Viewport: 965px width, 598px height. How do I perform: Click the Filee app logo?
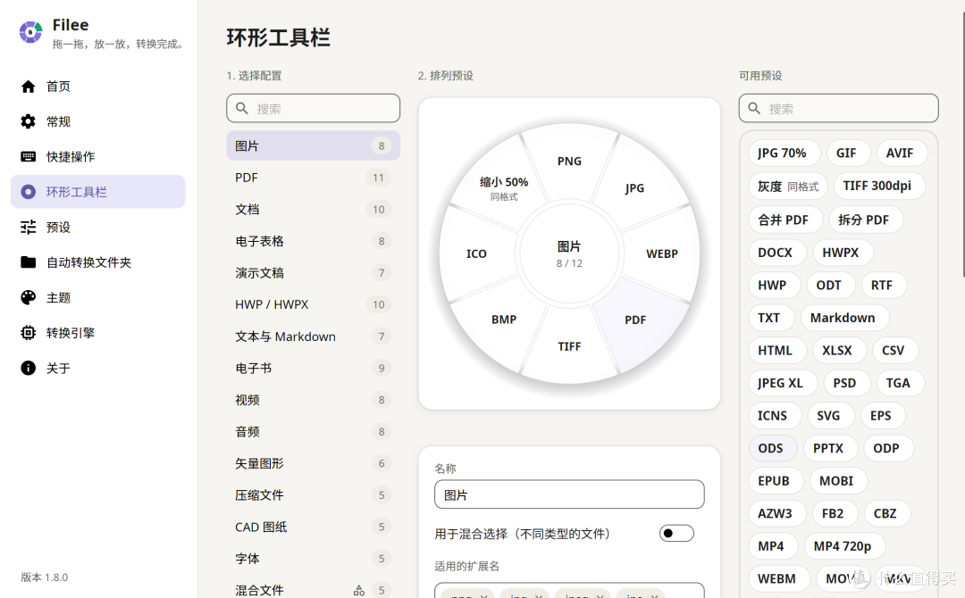(x=30, y=32)
